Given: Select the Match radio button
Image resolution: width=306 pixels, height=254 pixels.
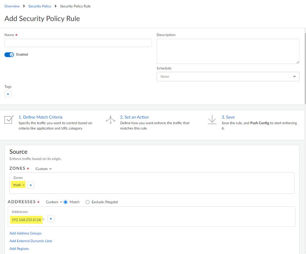Looking at the screenshot, I should click(x=66, y=202).
